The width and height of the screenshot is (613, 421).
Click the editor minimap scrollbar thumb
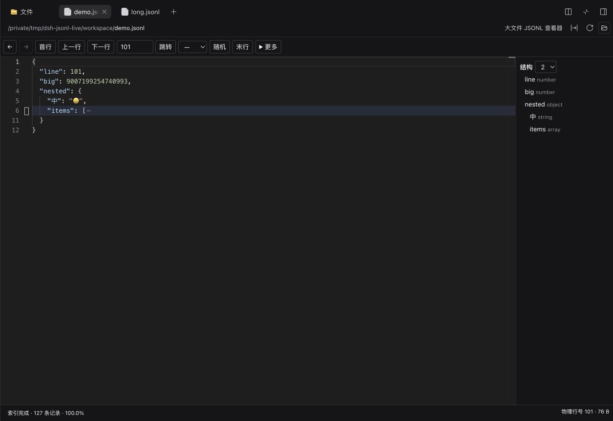point(512,58)
